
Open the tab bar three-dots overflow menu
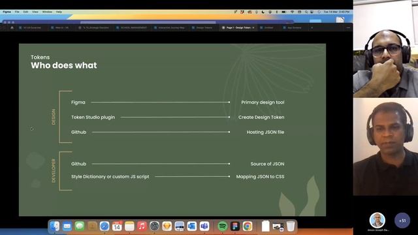[348, 27]
